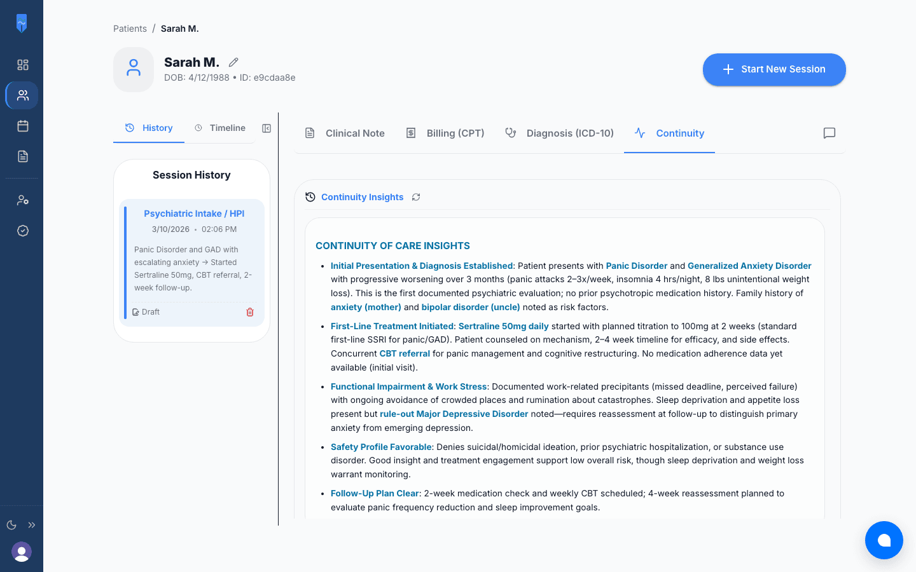Switch to the Timeline tab
The width and height of the screenshot is (916, 572).
pos(226,128)
